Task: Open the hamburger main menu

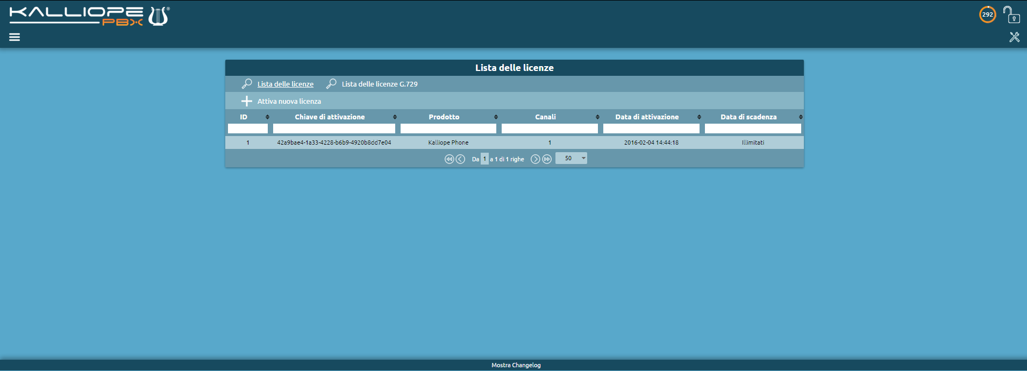Action: [x=15, y=37]
